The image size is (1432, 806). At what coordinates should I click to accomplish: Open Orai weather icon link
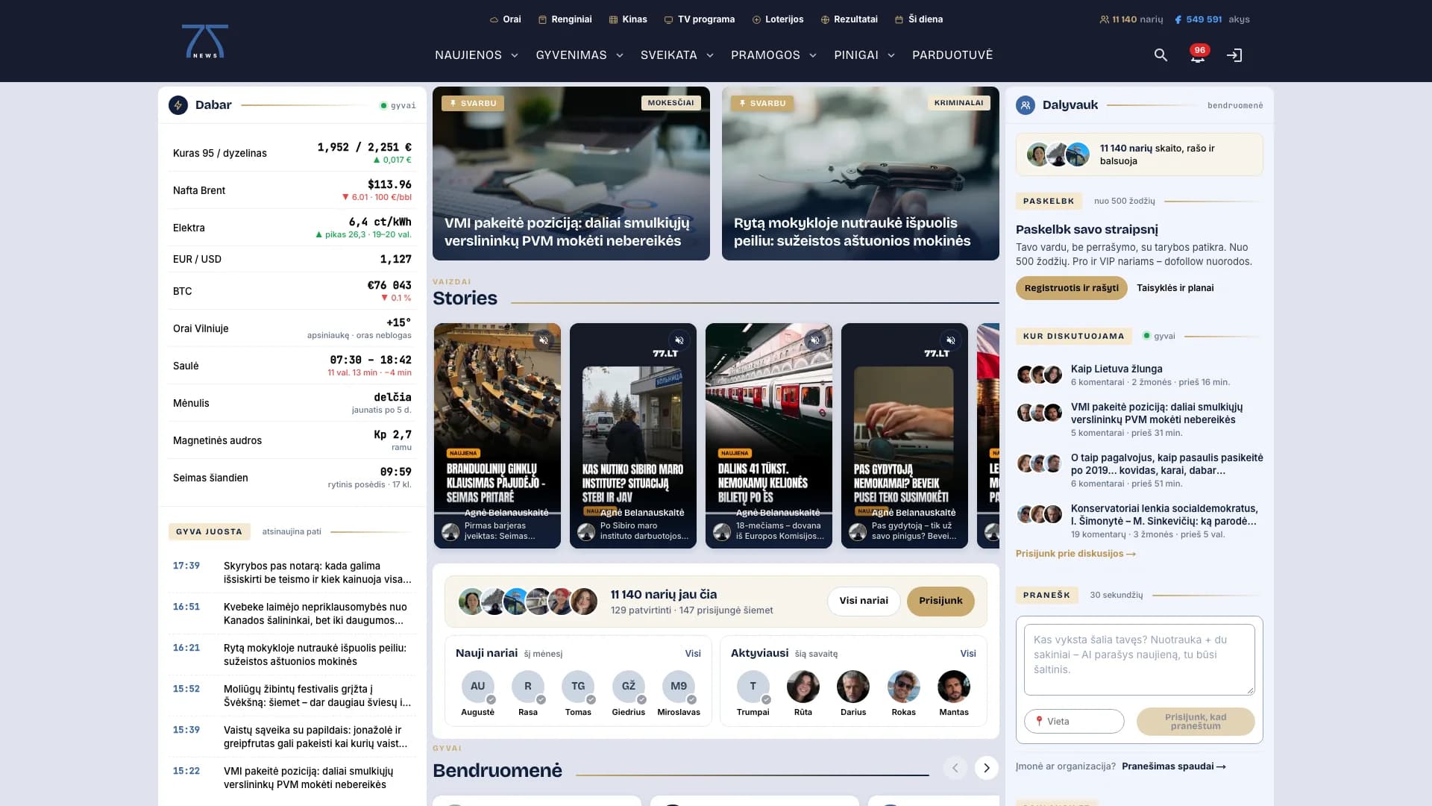click(x=505, y=19)
